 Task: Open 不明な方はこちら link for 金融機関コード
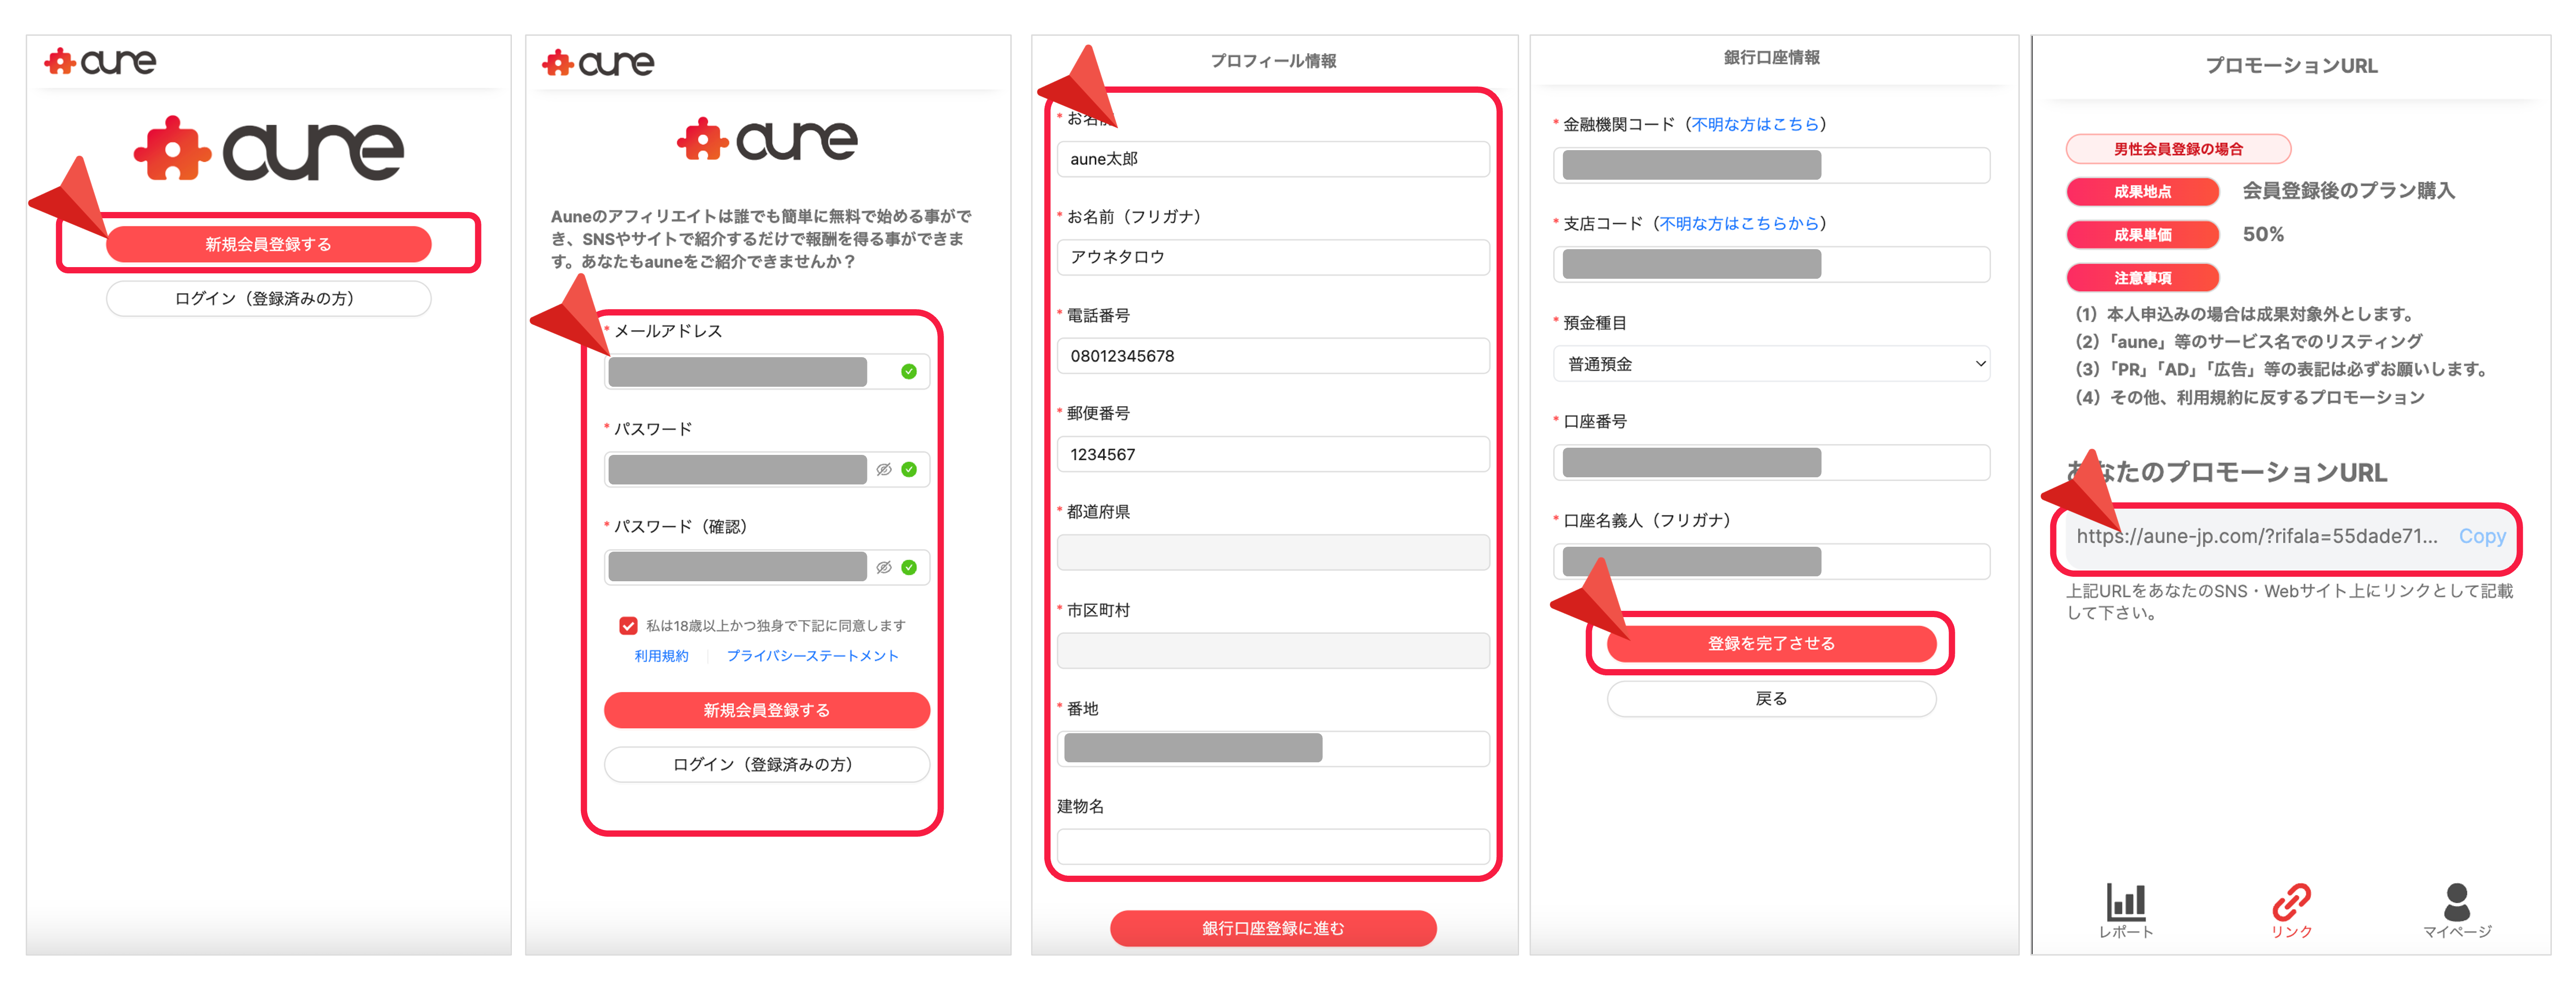click(x=1755, y=124)
